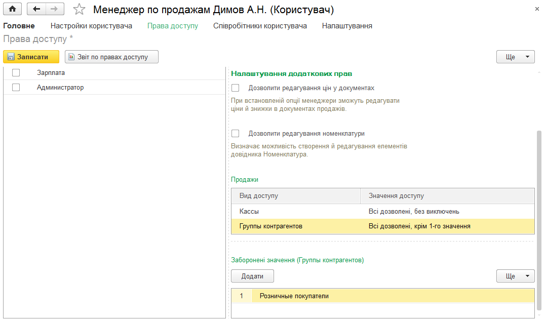Viewport: 545px width, 321px height.
Task: Open Співробітники користувача tab
Action: coord(260,26)
